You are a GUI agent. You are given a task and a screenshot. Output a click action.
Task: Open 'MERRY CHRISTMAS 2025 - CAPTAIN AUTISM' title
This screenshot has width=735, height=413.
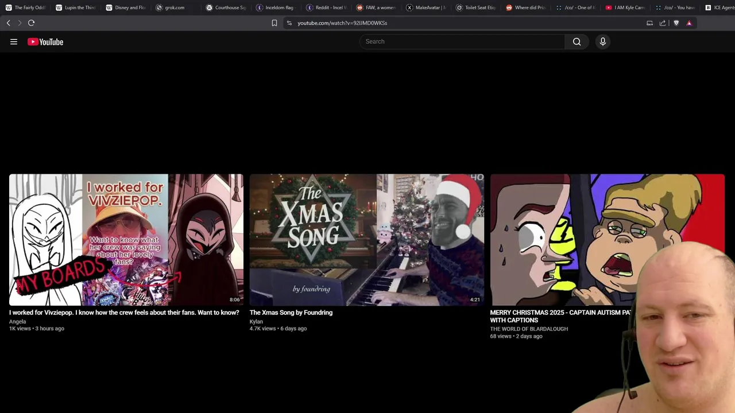click(x=560, y=316)
